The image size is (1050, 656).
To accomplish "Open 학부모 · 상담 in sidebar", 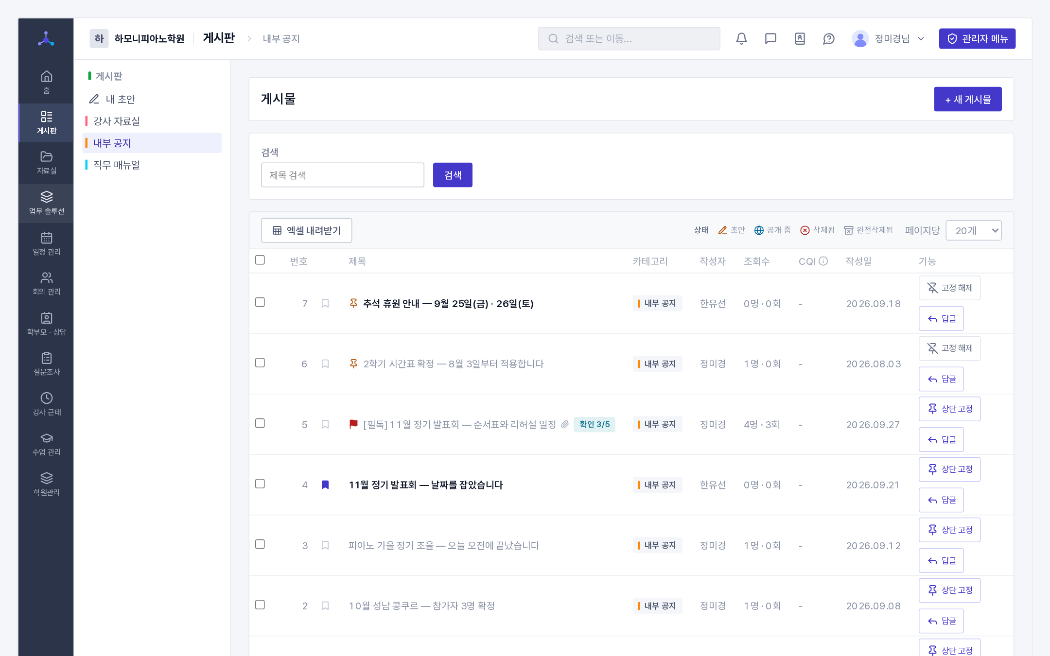I will tap(46, 324).
